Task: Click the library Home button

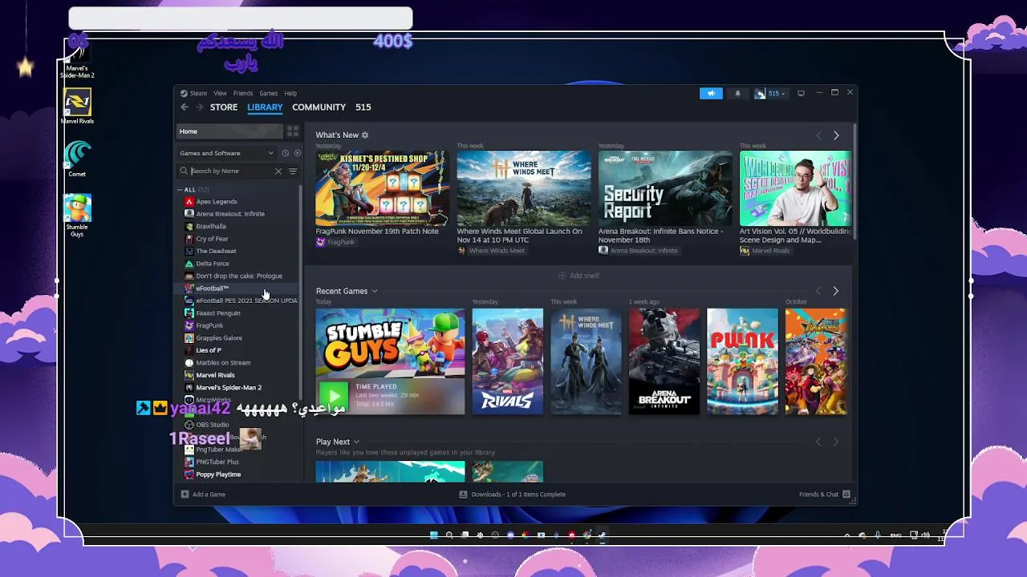Action: [x=229, y=131]
